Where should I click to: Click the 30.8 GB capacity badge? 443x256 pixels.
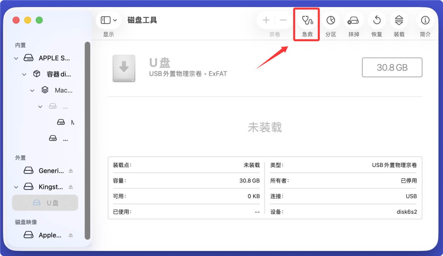(392, 67)
